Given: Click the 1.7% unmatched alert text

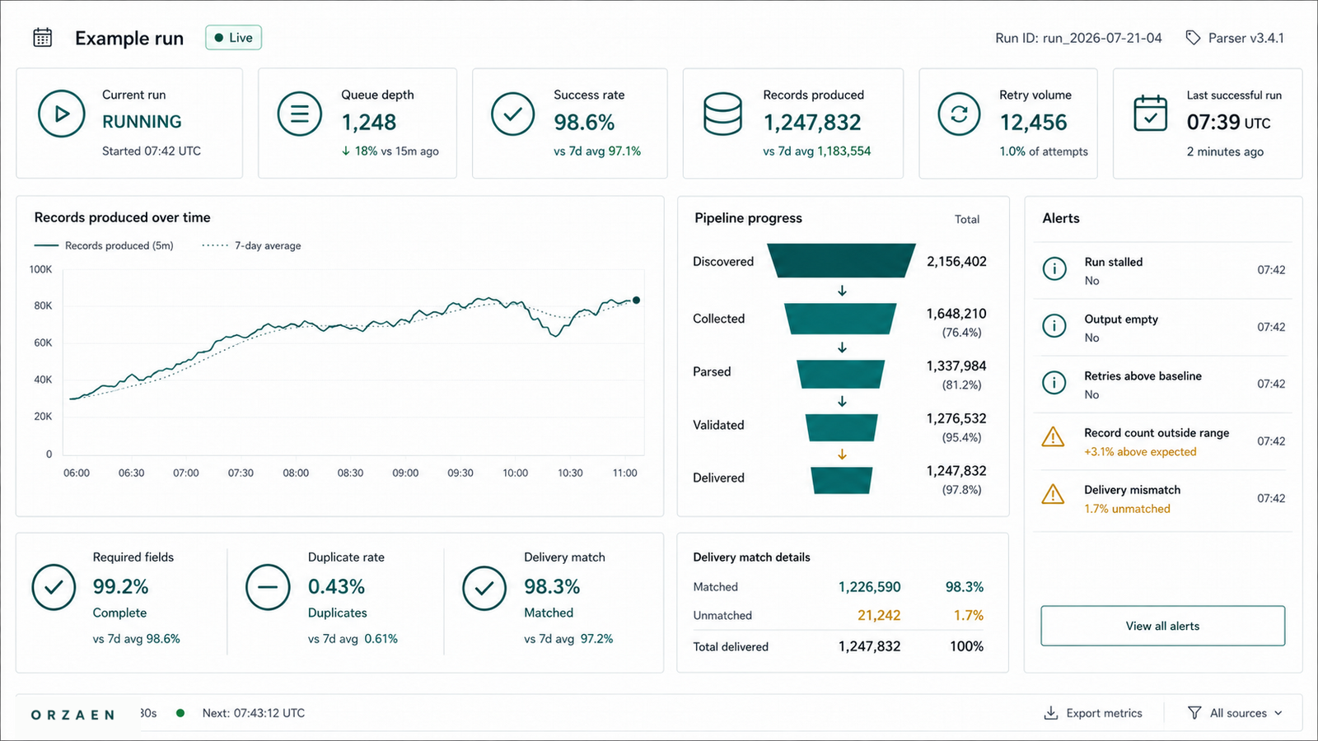Looking at the screenshot, I should (x=1127, y=509).
